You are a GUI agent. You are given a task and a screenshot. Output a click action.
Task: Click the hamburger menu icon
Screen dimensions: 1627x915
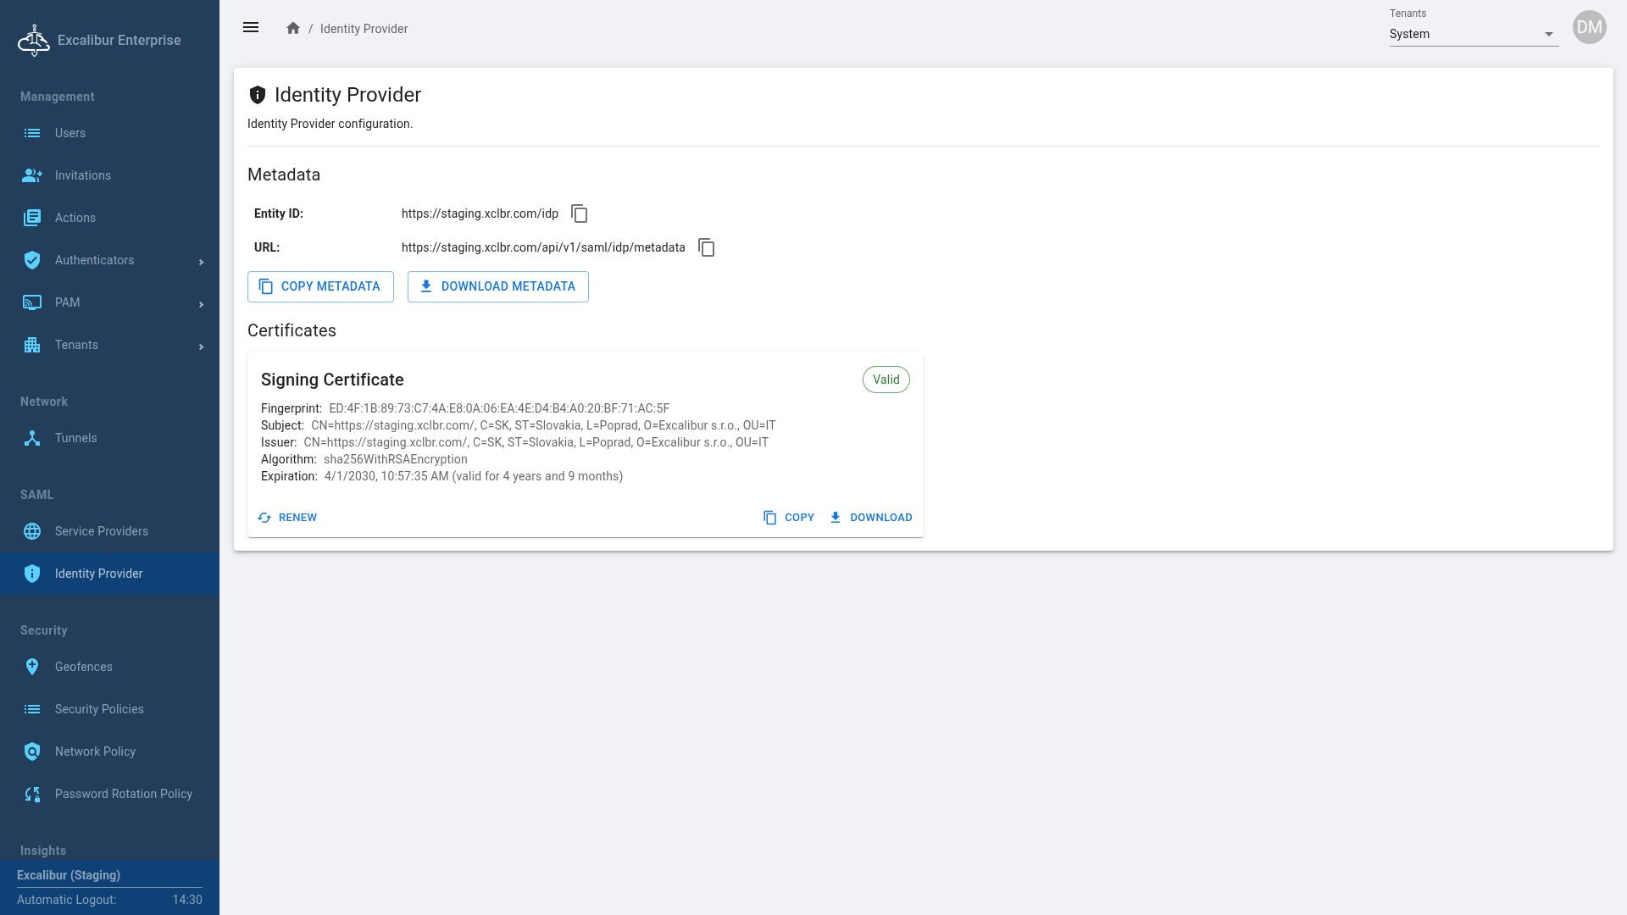[x=251, y=28]
